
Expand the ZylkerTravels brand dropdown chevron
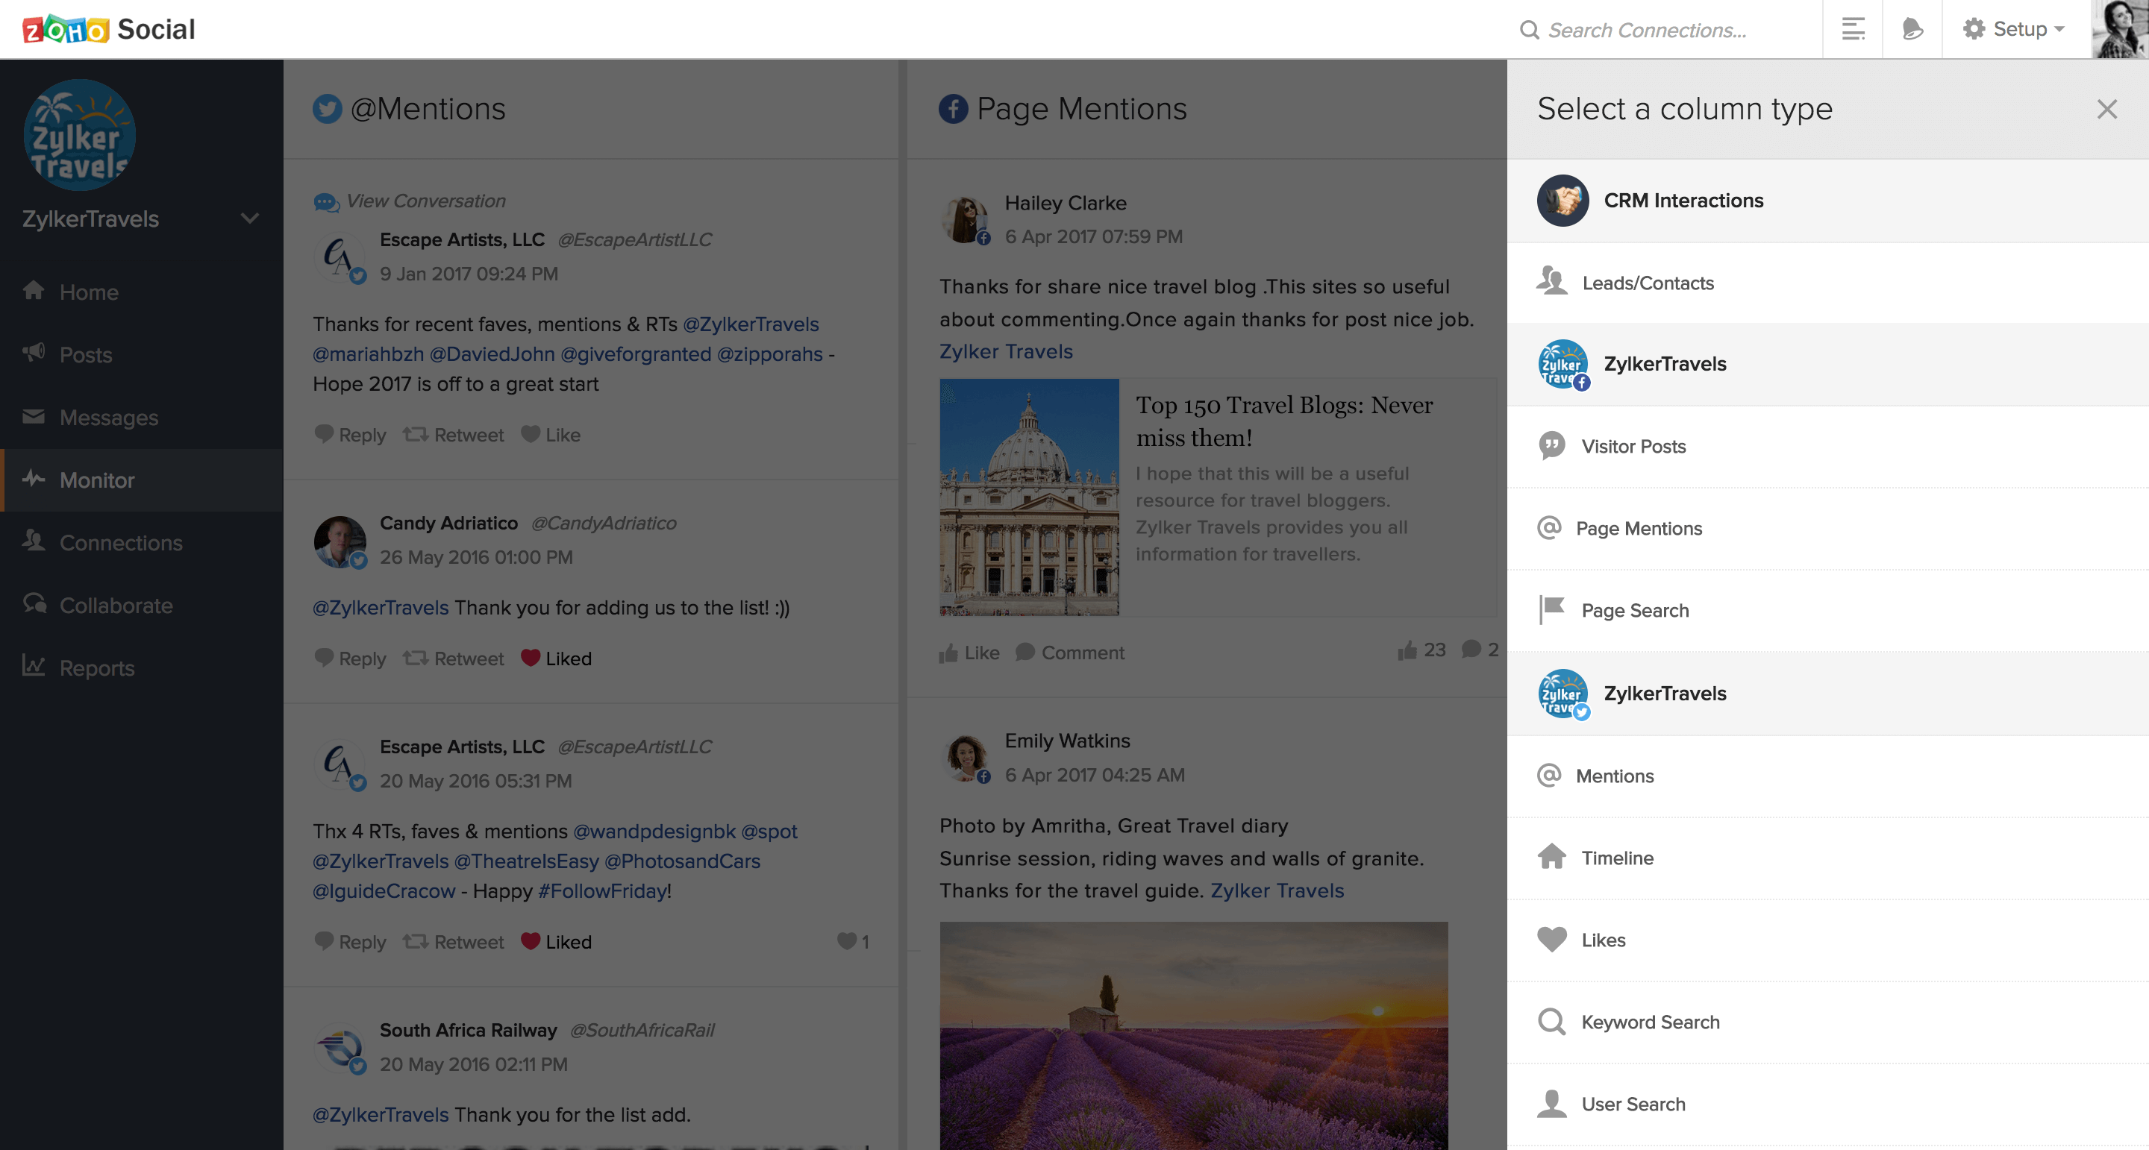click(x=249, y=219)
